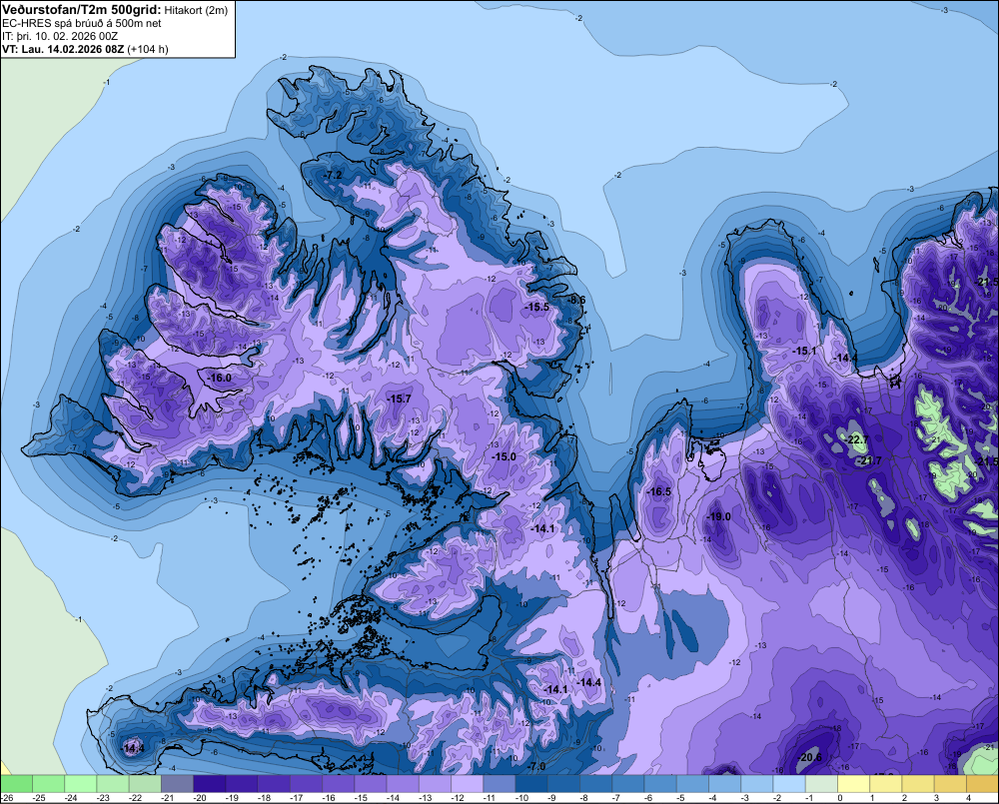The height and width of the screenshot is (804, 999).
Task: Select the legend color swatch labeled -14
Action: [403, 784]
